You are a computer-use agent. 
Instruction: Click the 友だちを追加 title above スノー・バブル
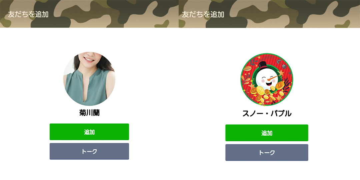click(x=203, y=14)
